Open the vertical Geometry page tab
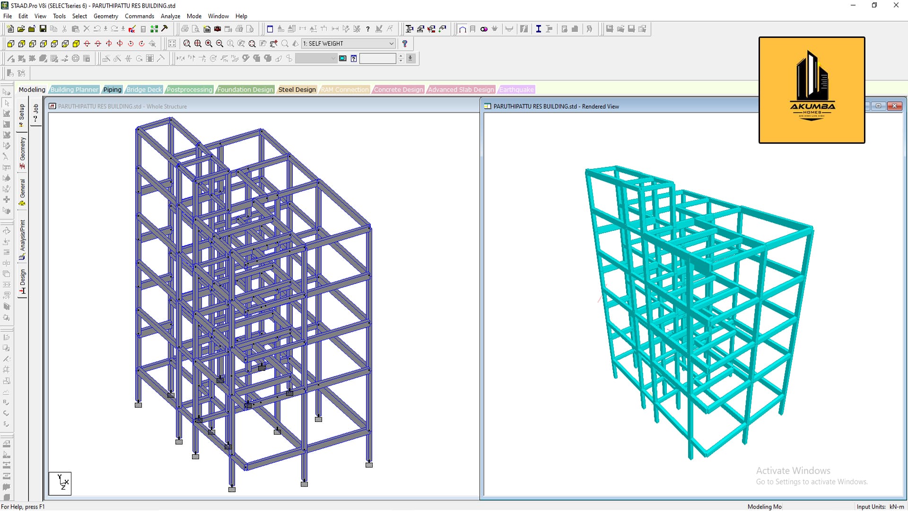The height and width of the screenshot is (511, 908). tap(22, 153)
